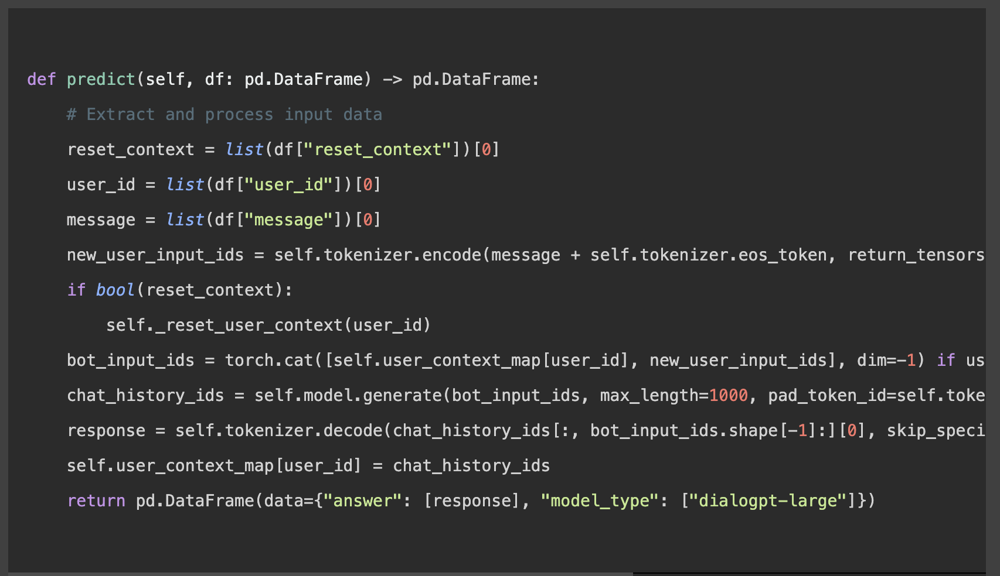Image resolution: width=1000 pixels, height=576 pixels.
Task: Click the user_id variable assignment
Action: 101,185
